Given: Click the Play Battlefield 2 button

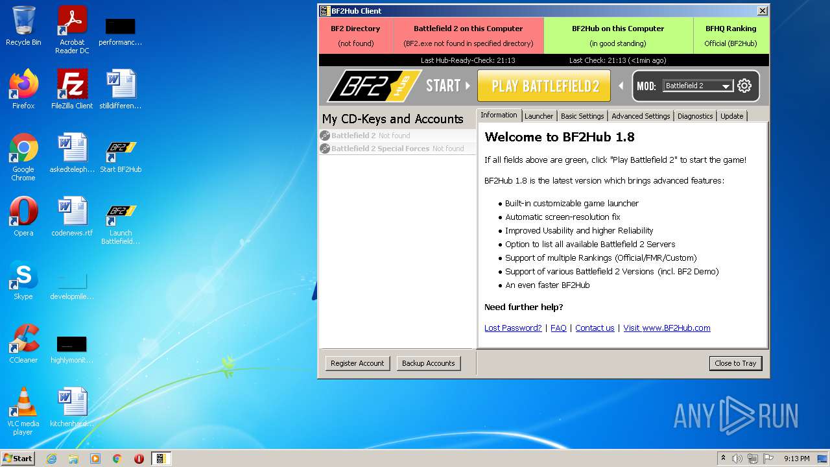Looking at the screenshot, I should pos(544,86).
